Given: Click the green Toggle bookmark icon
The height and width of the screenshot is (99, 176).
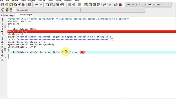Looking at the screenshot, I should [7, 10].
